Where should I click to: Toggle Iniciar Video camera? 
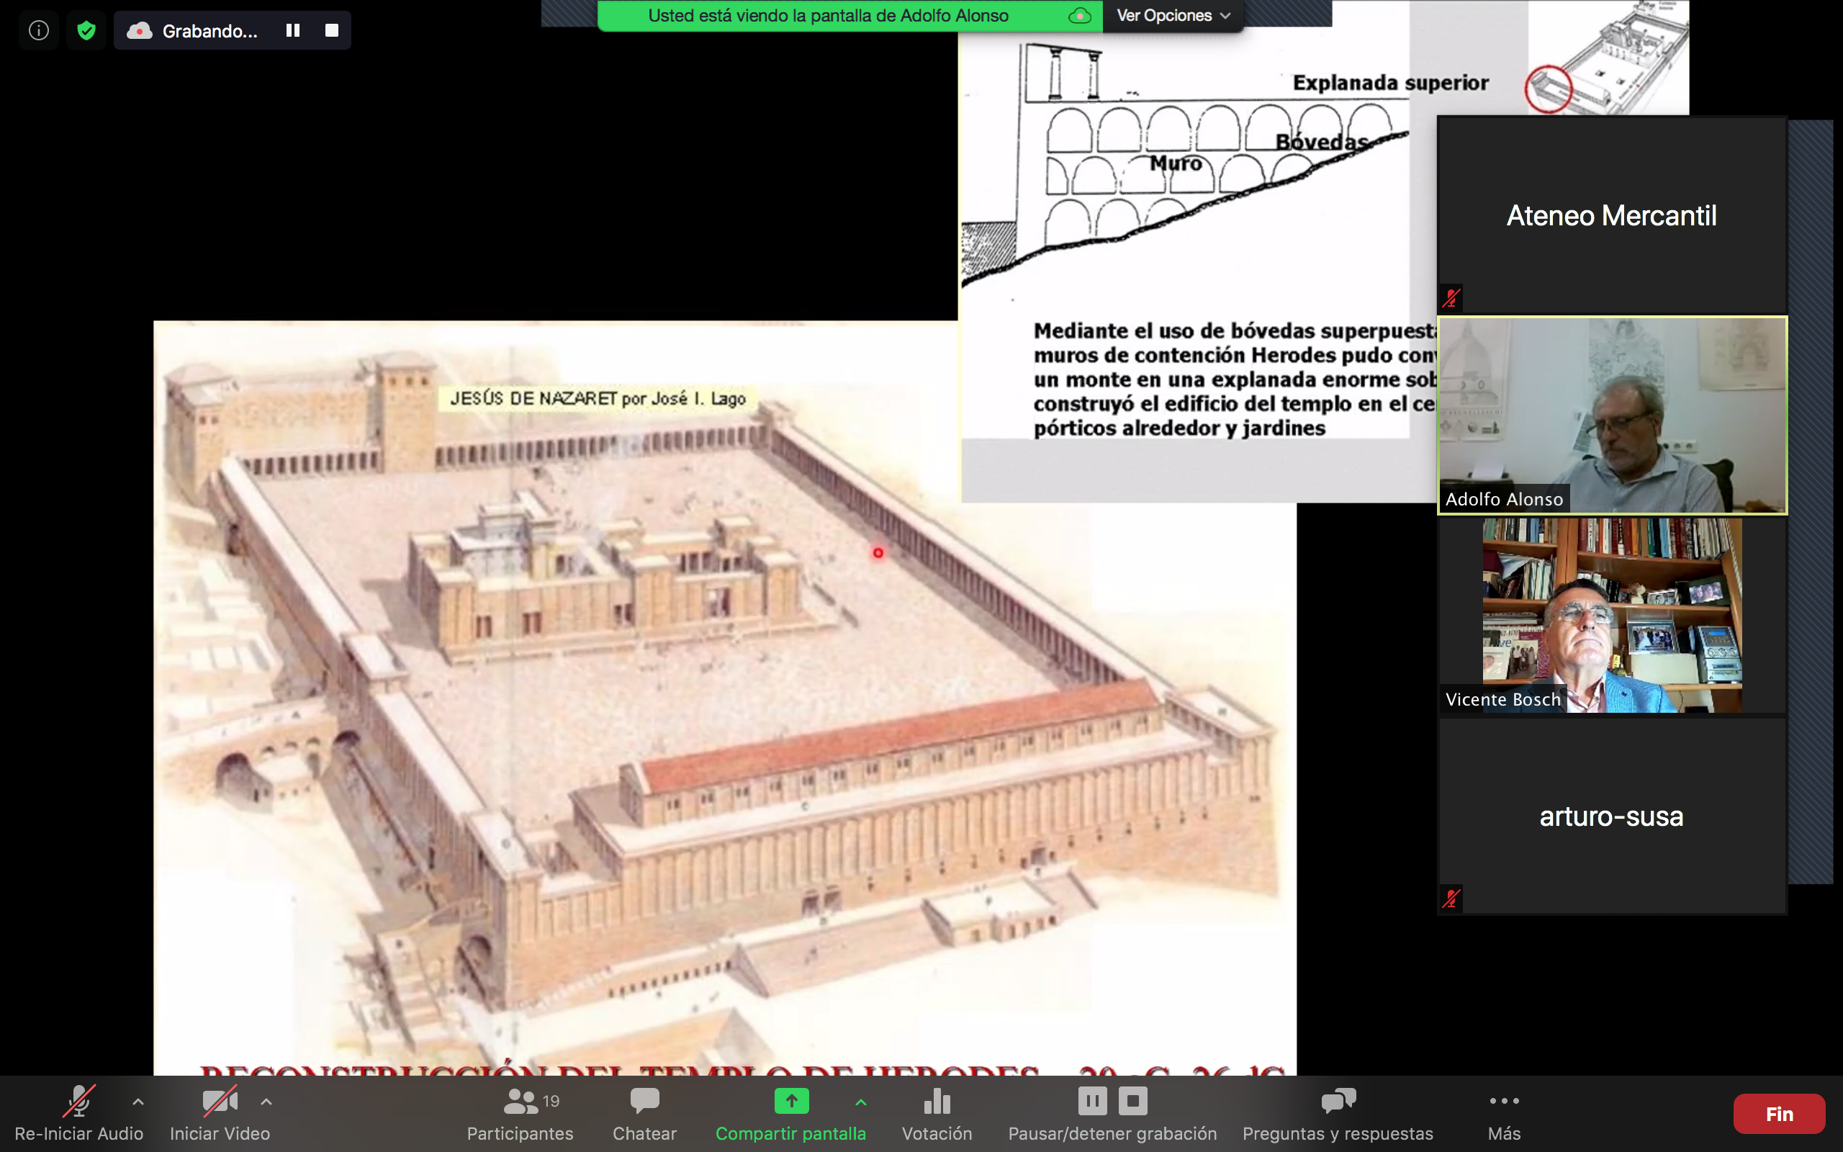[220, 1102]
